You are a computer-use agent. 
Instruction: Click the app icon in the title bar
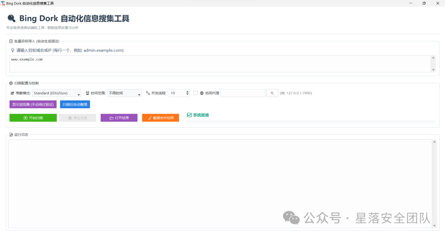[3, 3]
